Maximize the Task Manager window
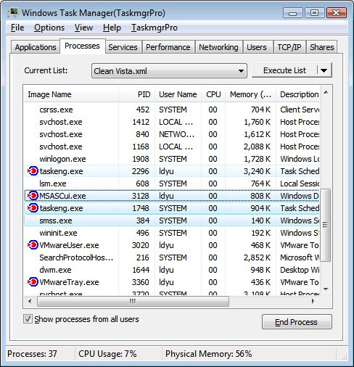Image resolution: width=354 pixels, height=367 pixels. click(314, 13)
